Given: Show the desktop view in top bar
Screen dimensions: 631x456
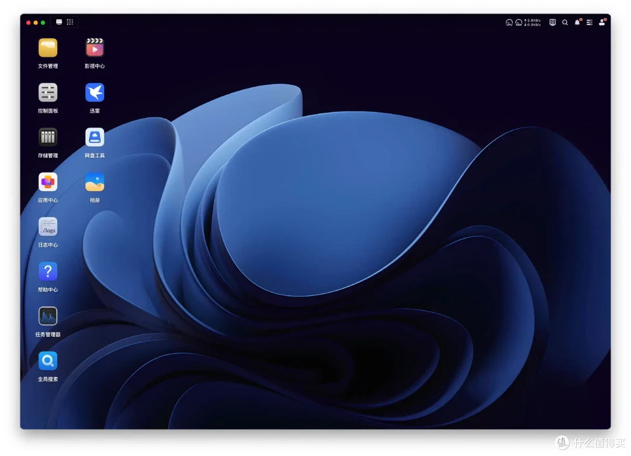Looking at the screenshot, I should coord(59,22).
